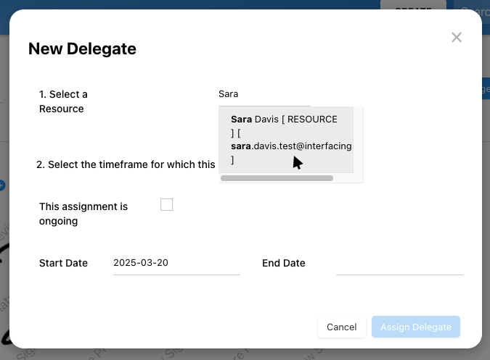Click the Resource search field containing Sara
The image size is (490, 360).
[264, 94]
